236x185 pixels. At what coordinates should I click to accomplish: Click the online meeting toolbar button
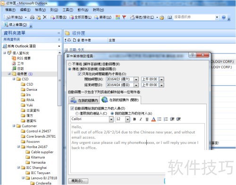pyautogui.click(x=16, y=25)
